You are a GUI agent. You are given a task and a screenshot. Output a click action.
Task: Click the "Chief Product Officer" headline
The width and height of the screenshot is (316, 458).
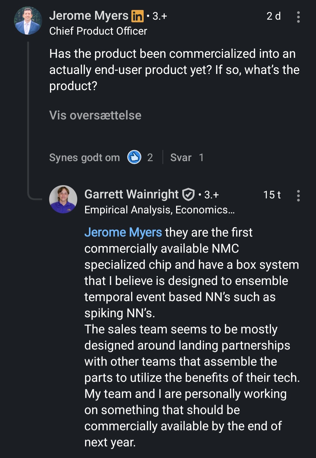click(x=98, y=31)
